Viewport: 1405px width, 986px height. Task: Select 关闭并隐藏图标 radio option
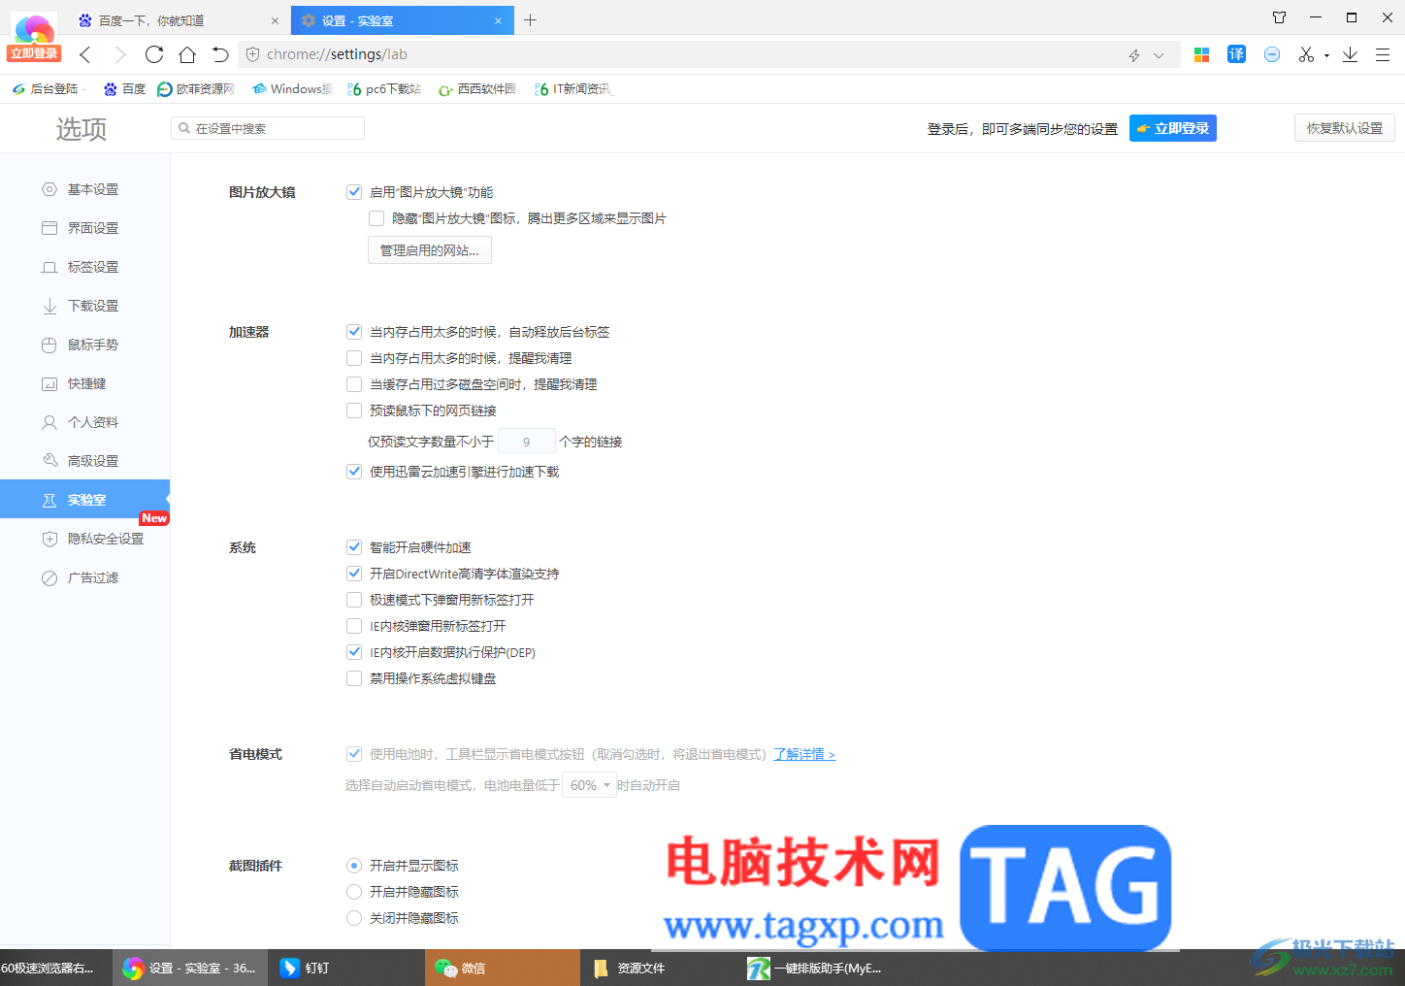(354, 918)
